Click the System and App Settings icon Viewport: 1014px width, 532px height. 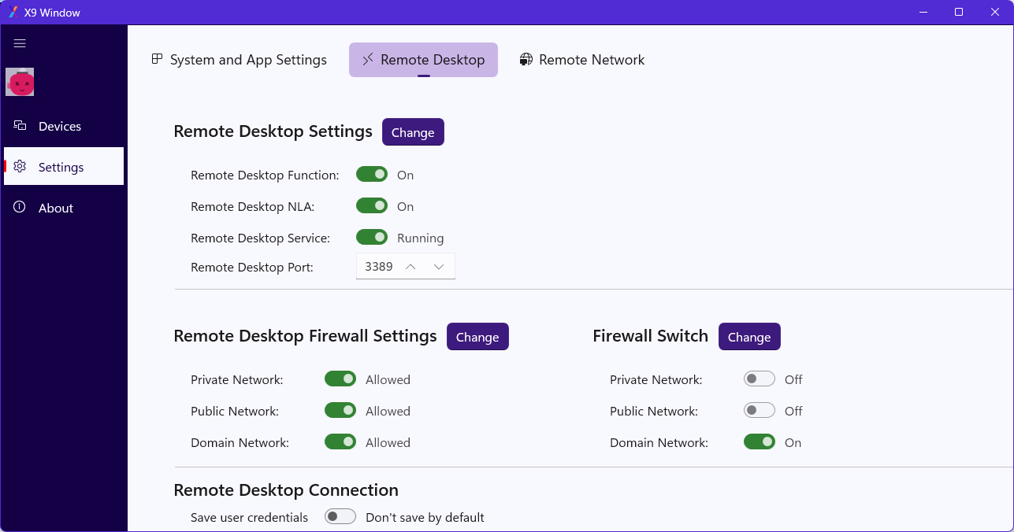[x=158, y=60]
